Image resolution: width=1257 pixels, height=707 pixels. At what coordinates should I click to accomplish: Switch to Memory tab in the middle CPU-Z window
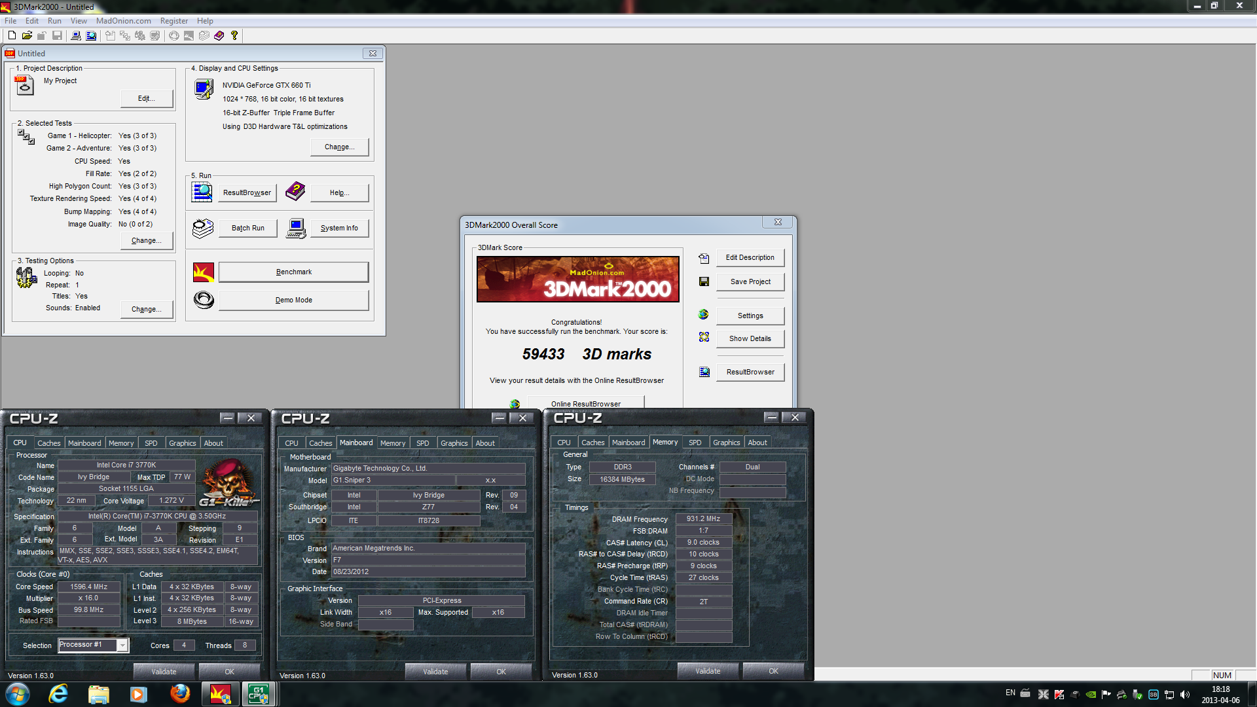393,443
